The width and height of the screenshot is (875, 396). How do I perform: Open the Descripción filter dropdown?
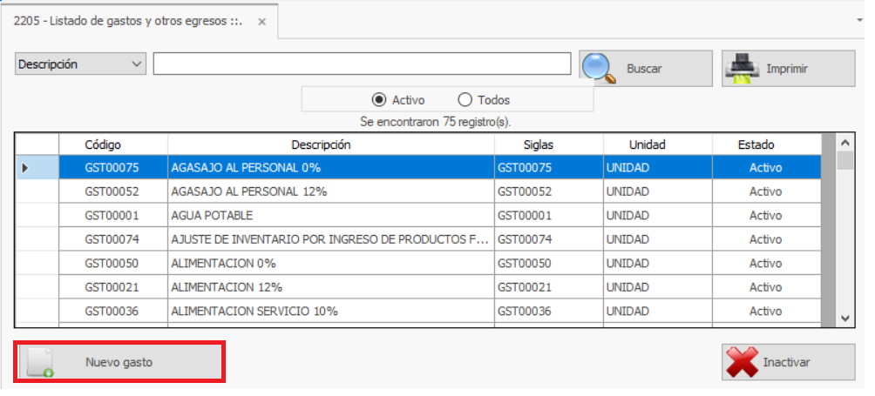136,64
